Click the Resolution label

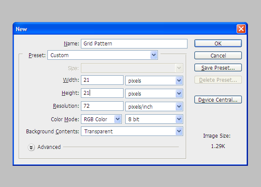[x=66, y=106]
